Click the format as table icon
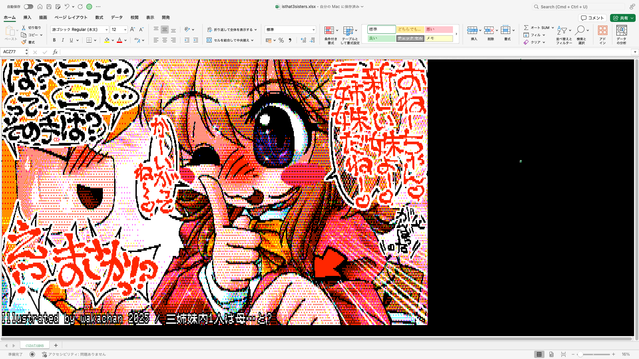 click(x=348, y=31)
